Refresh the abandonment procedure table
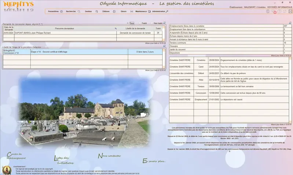293x175 pixels. pyautogui.click(x=164, y=46)
